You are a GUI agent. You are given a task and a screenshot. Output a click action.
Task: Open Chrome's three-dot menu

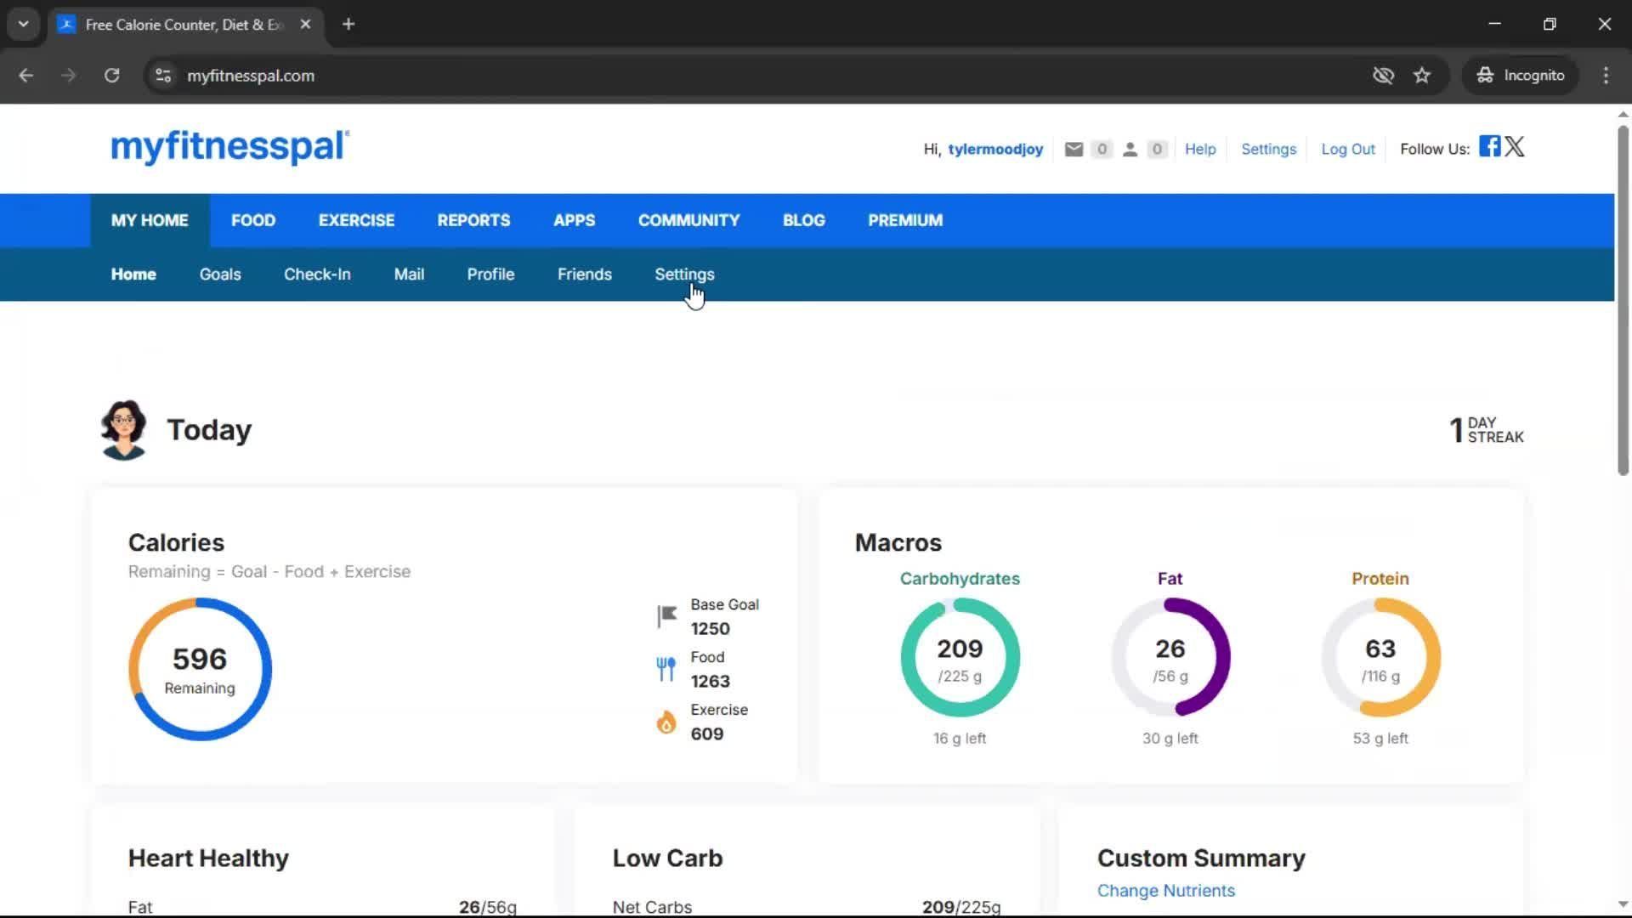pyautogui.click(x=1606, y=76)
